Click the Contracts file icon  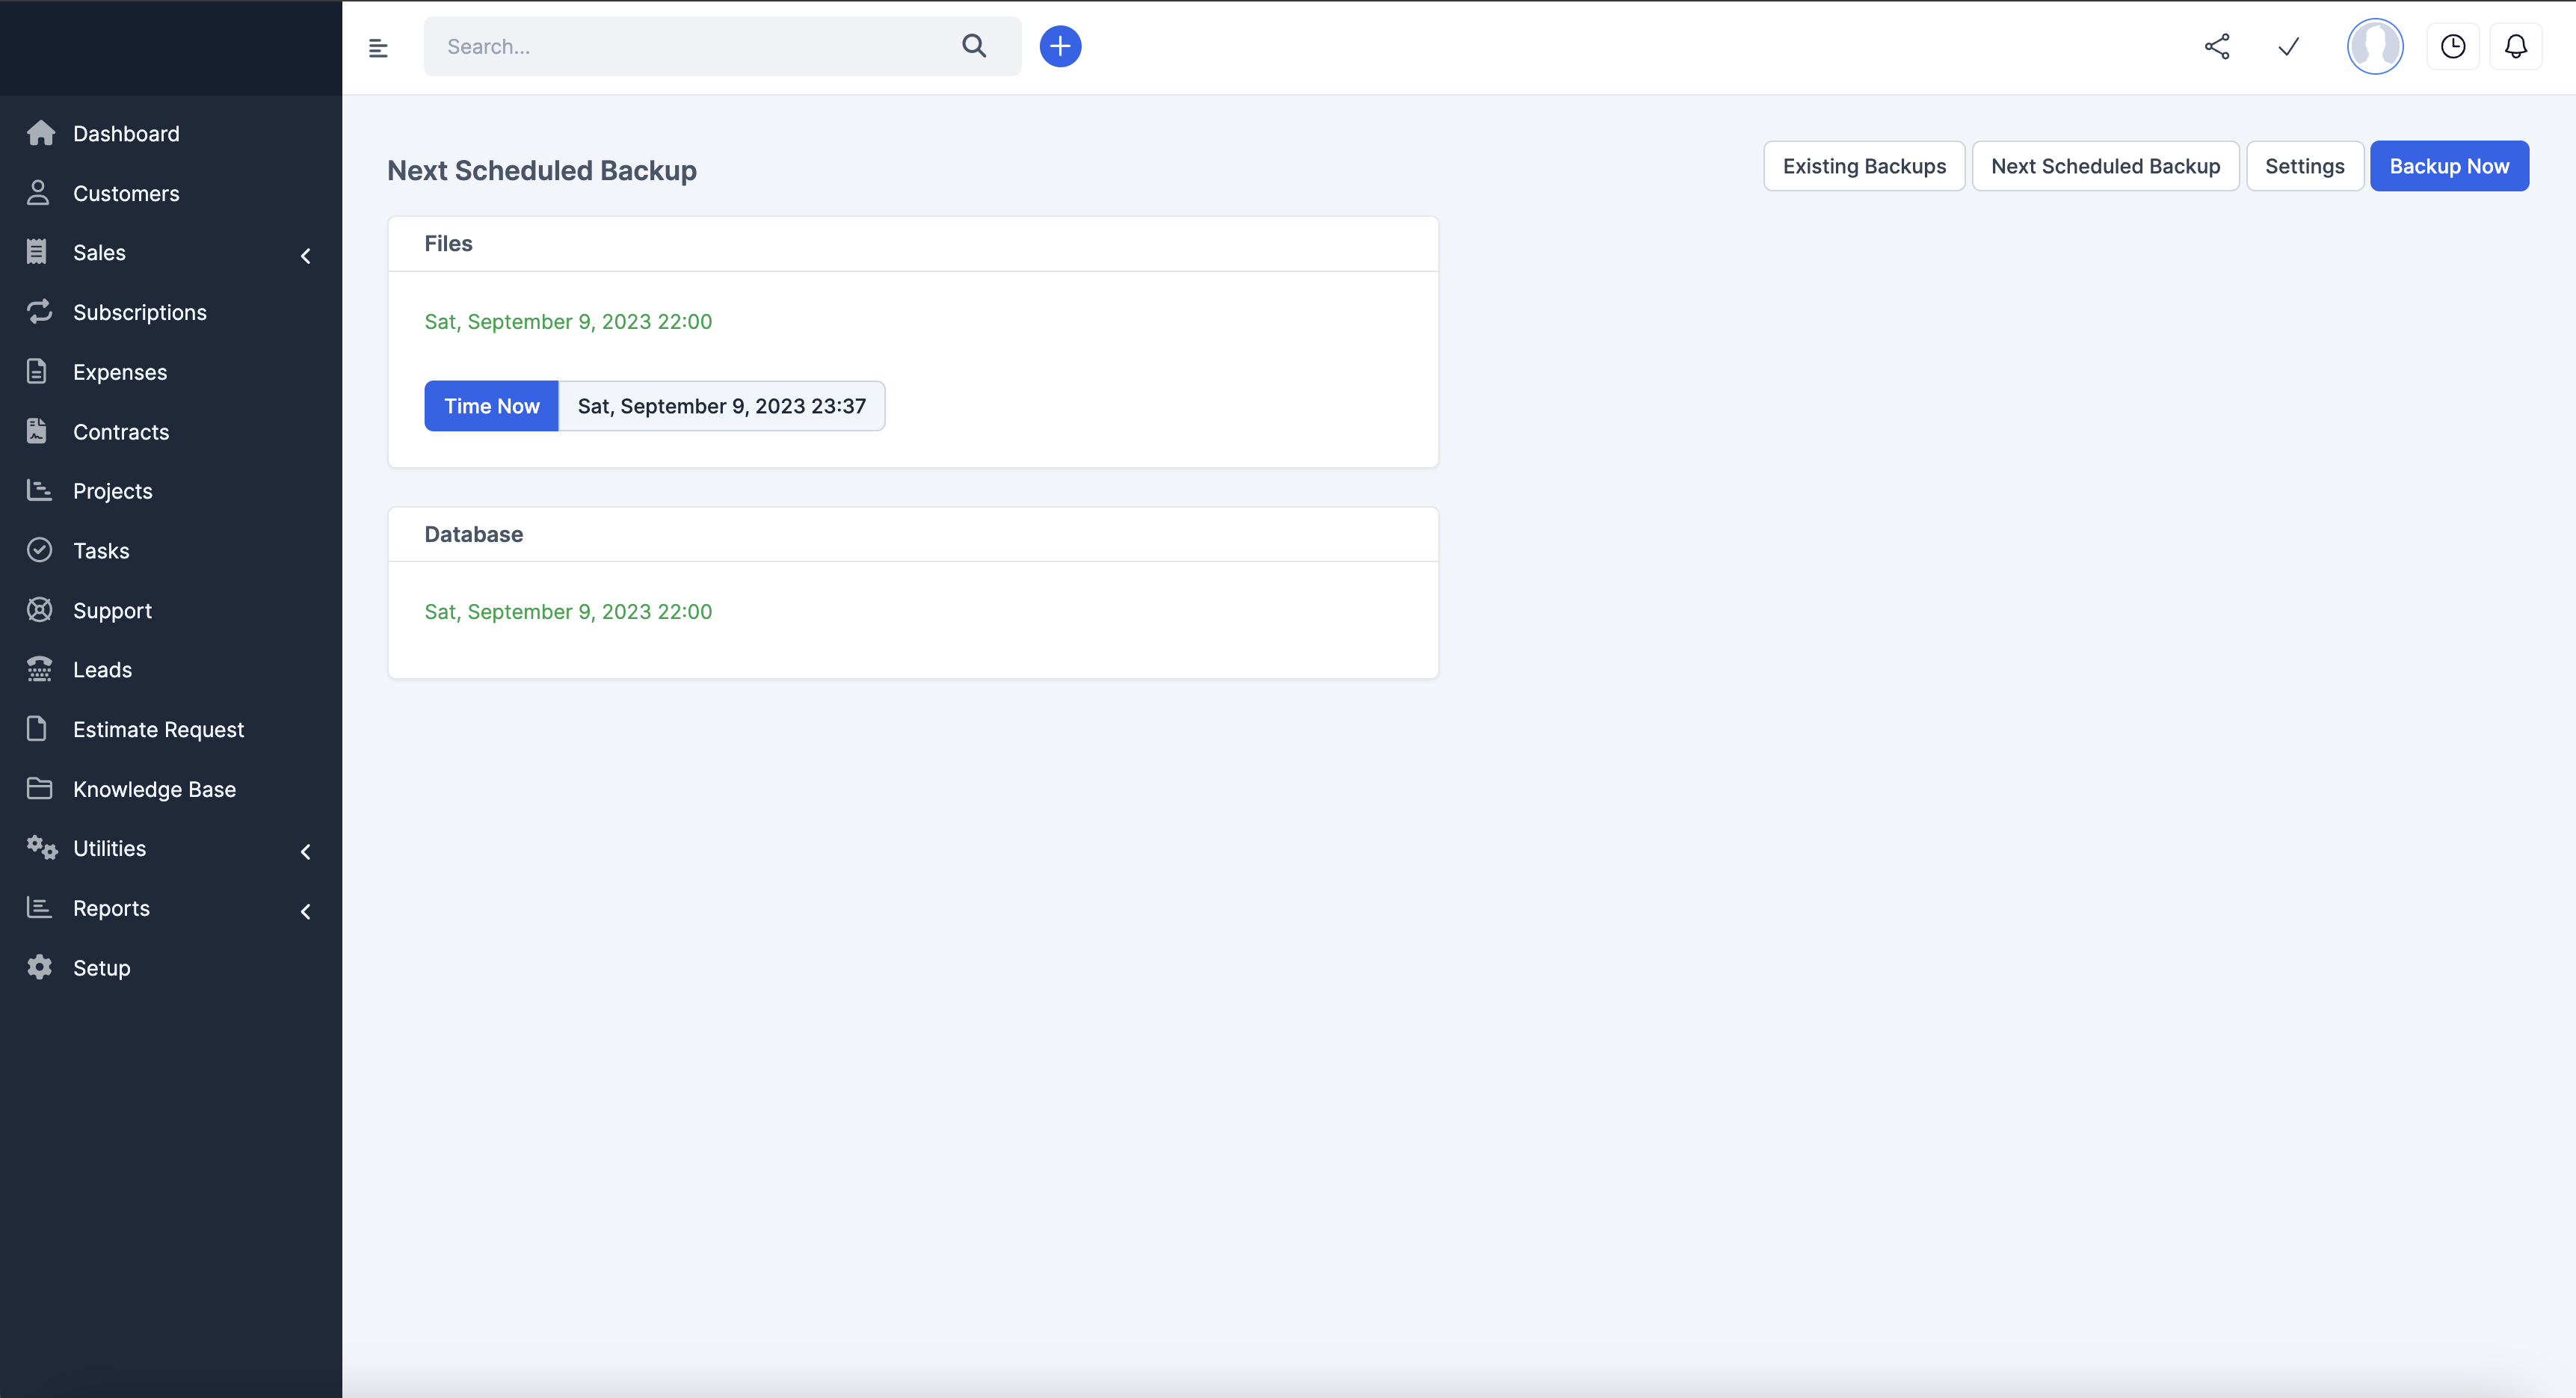point(37,431)
